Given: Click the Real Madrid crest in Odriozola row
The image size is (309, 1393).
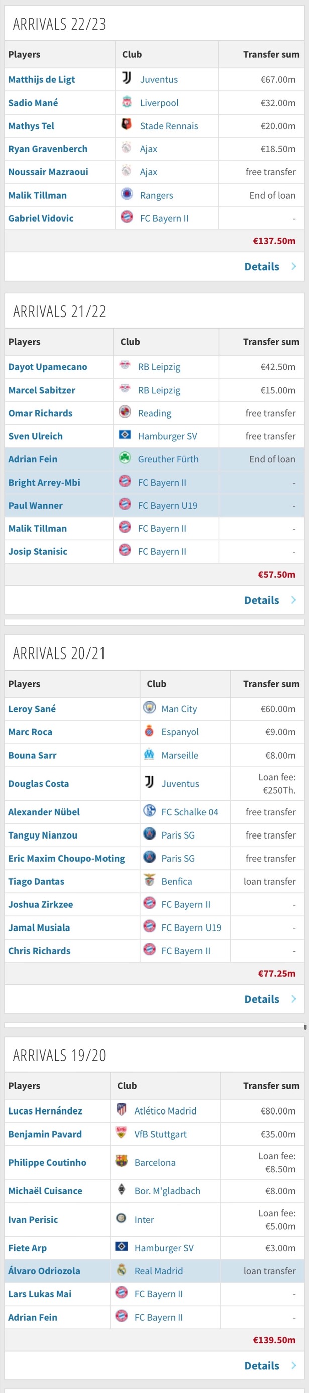Looking at the screenshot, I should [122, 1270].
